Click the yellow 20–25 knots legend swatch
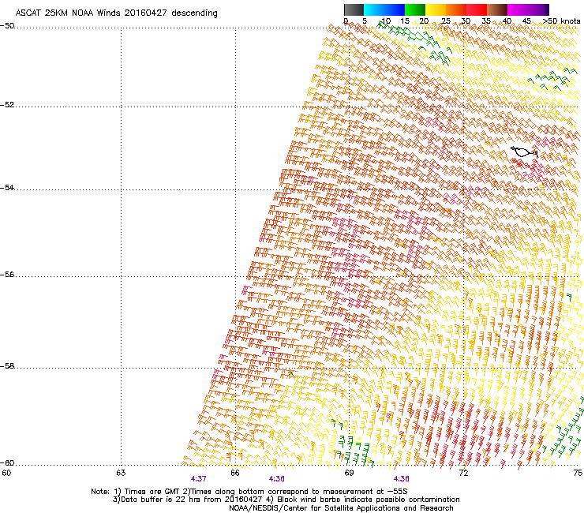Image resolution: width=584 pixels, height=513 pixels. coord(436,9)
